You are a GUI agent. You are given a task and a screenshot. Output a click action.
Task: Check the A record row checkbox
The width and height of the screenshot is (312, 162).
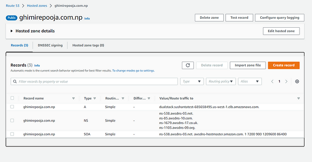(x=12, y=107)
